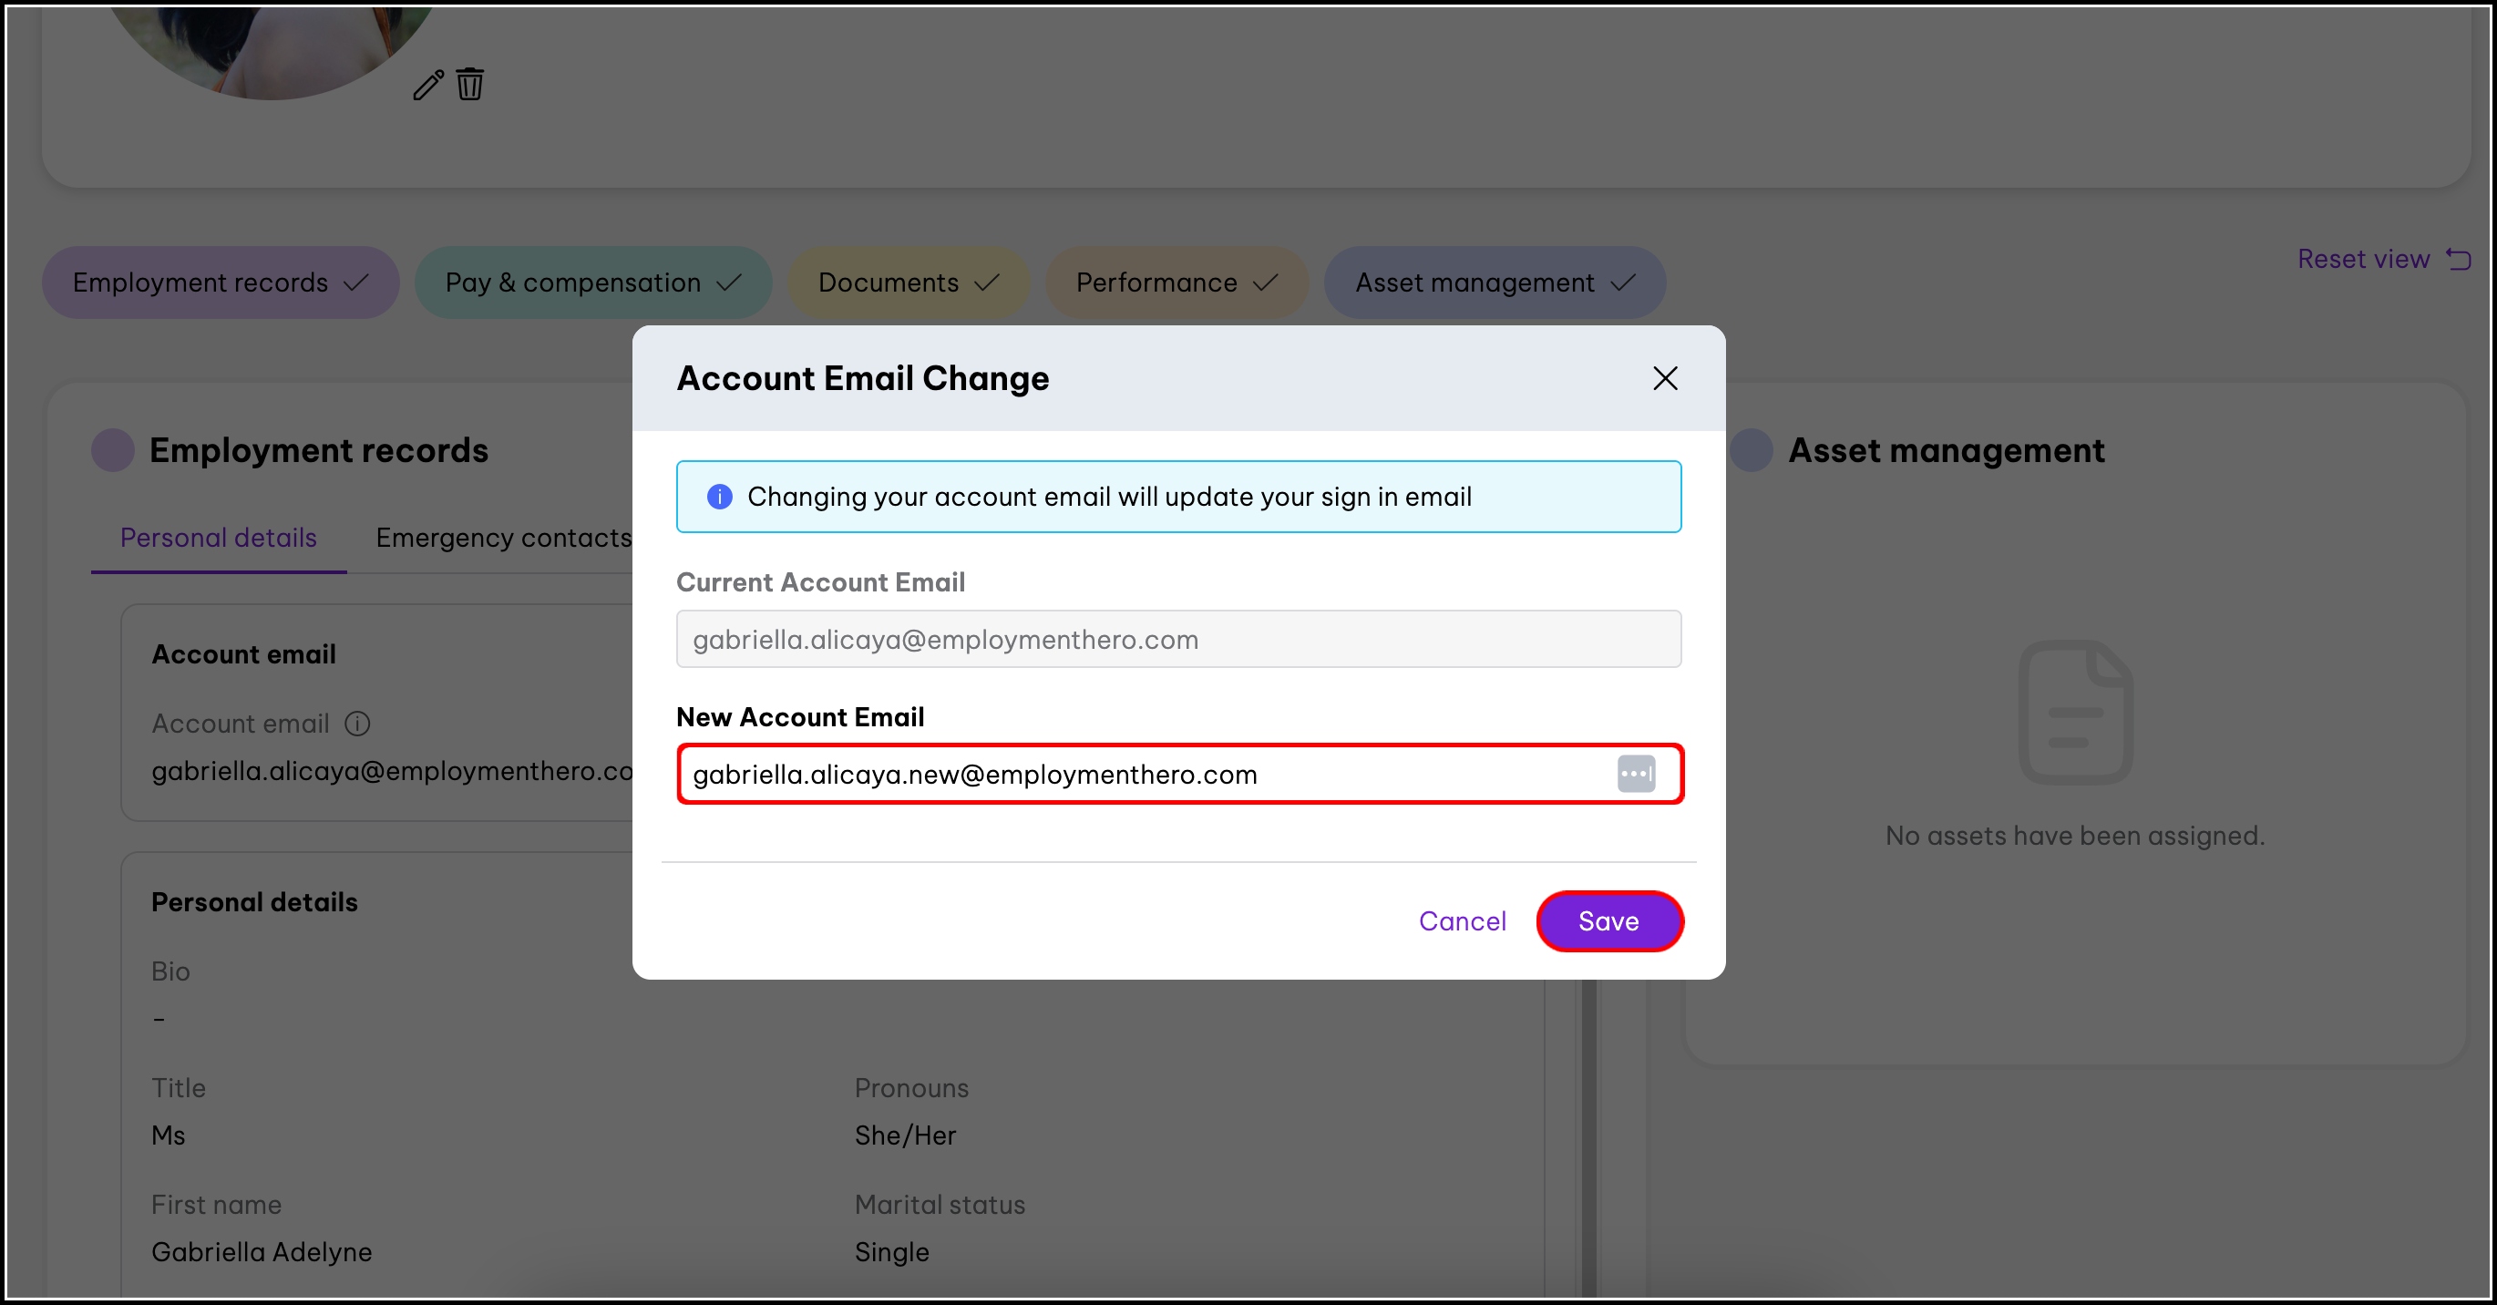
Task: Close the Account Email Change dialog
Action: (1664, 378)
